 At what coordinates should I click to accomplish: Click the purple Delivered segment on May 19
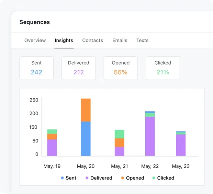[x=52, y=148]
